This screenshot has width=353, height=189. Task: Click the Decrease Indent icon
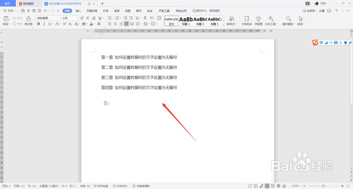[x=125, y=18]
